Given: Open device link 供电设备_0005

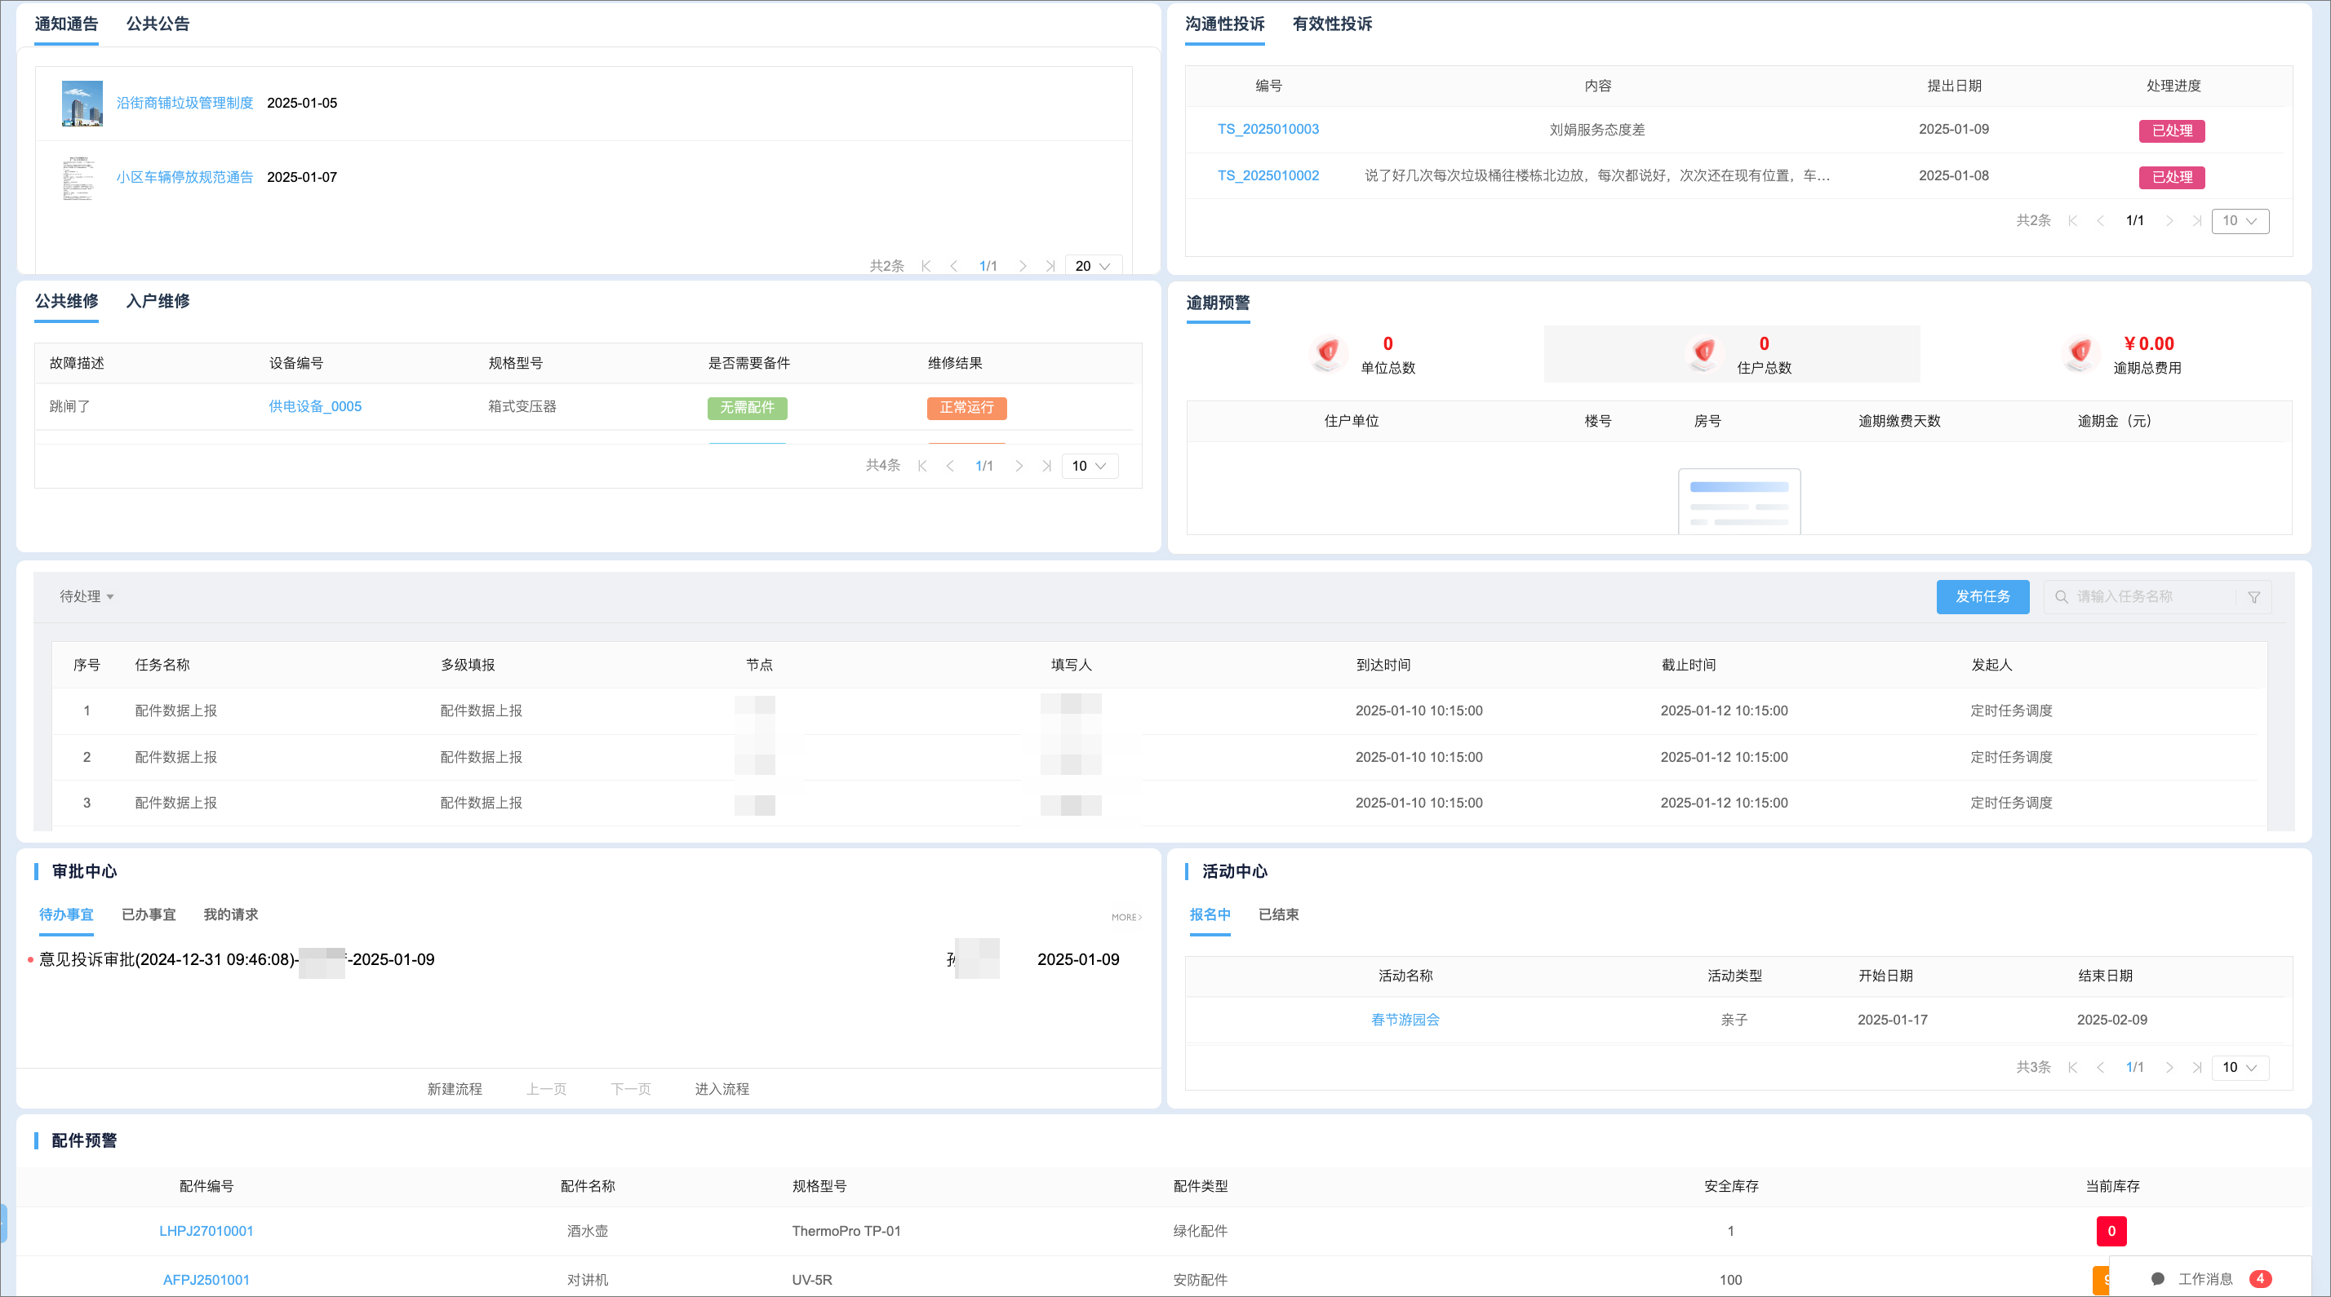Looking at the screenshot, I should tap(315, 407).
